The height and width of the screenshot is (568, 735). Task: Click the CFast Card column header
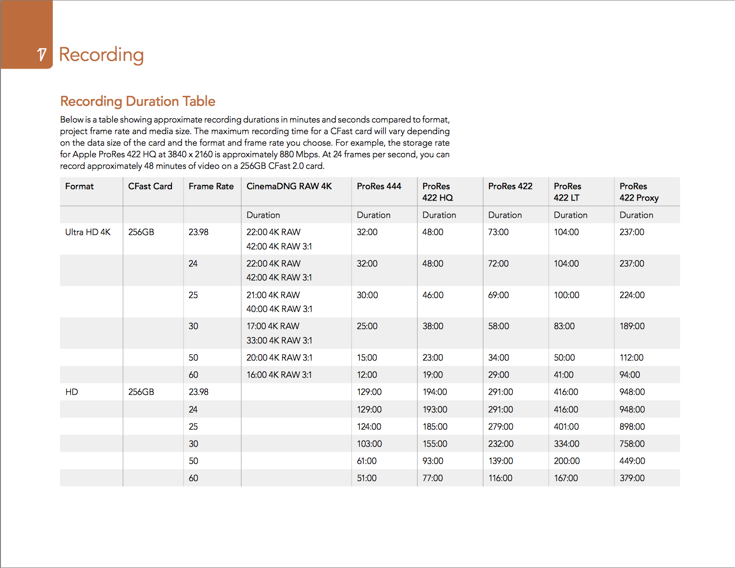click(150, 186)
